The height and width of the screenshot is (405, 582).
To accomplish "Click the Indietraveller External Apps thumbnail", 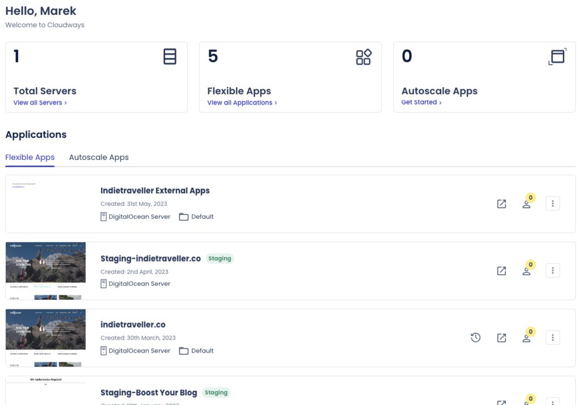I will click(45, 204).
